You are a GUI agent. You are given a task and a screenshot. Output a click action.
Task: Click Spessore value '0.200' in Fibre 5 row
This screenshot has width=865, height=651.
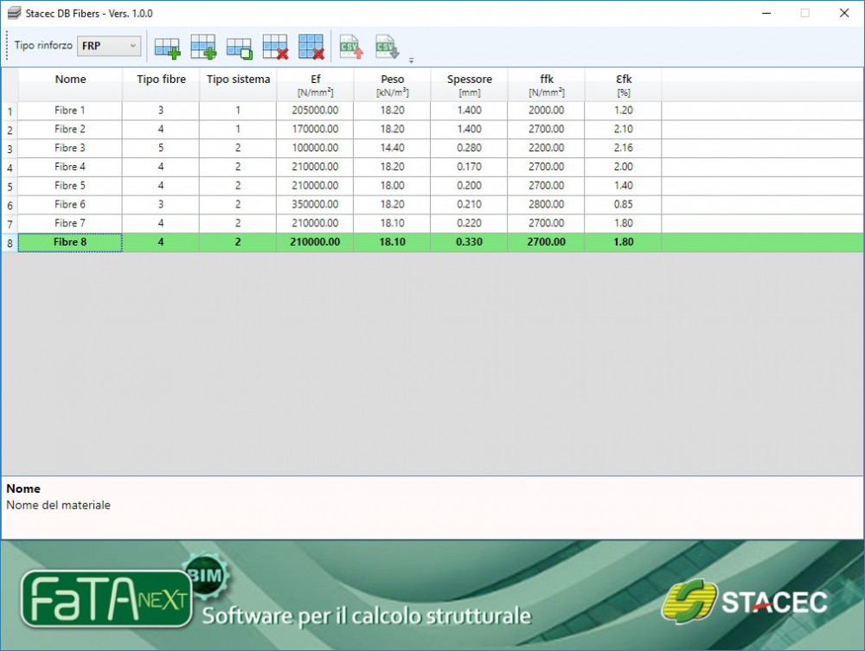469,186
